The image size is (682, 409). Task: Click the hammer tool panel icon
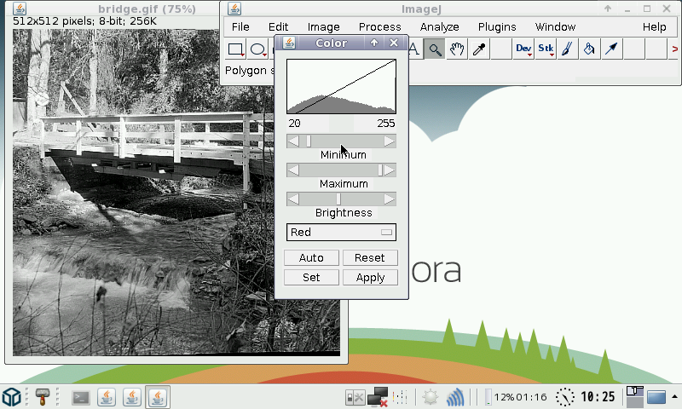coord(42,397)
